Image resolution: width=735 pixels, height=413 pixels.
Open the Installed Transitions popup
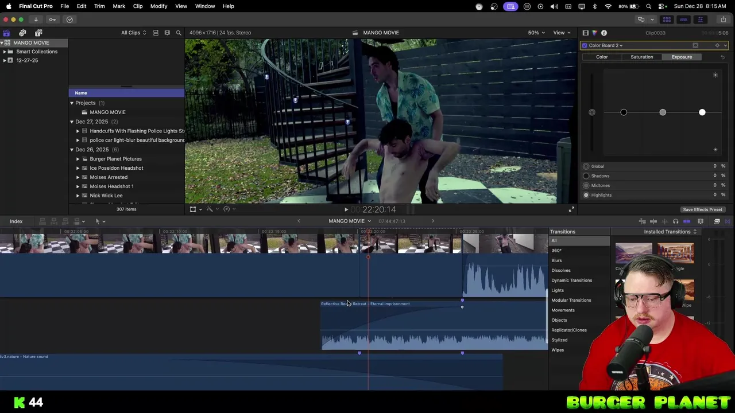(670, 232)
